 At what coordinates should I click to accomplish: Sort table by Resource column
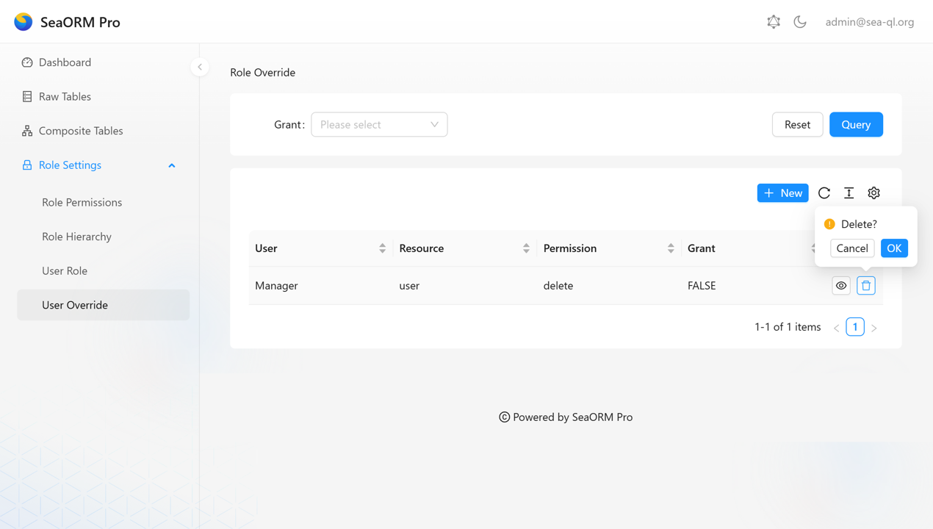click(526, 248)
